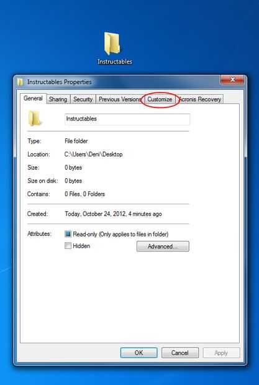
Task: Click into the folder name text field
Action: 127,119
